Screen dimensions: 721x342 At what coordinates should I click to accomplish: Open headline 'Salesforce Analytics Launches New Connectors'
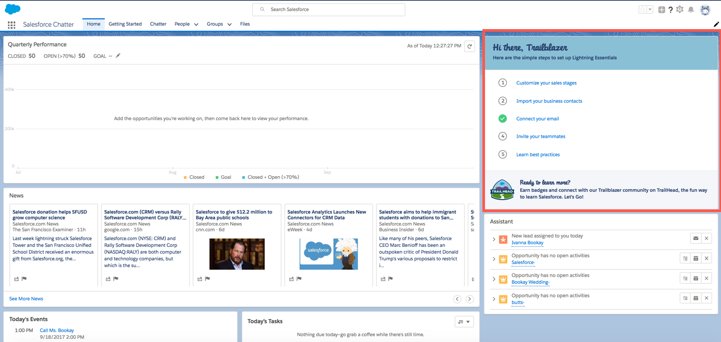pyautogui.click(x=327, y=215)
